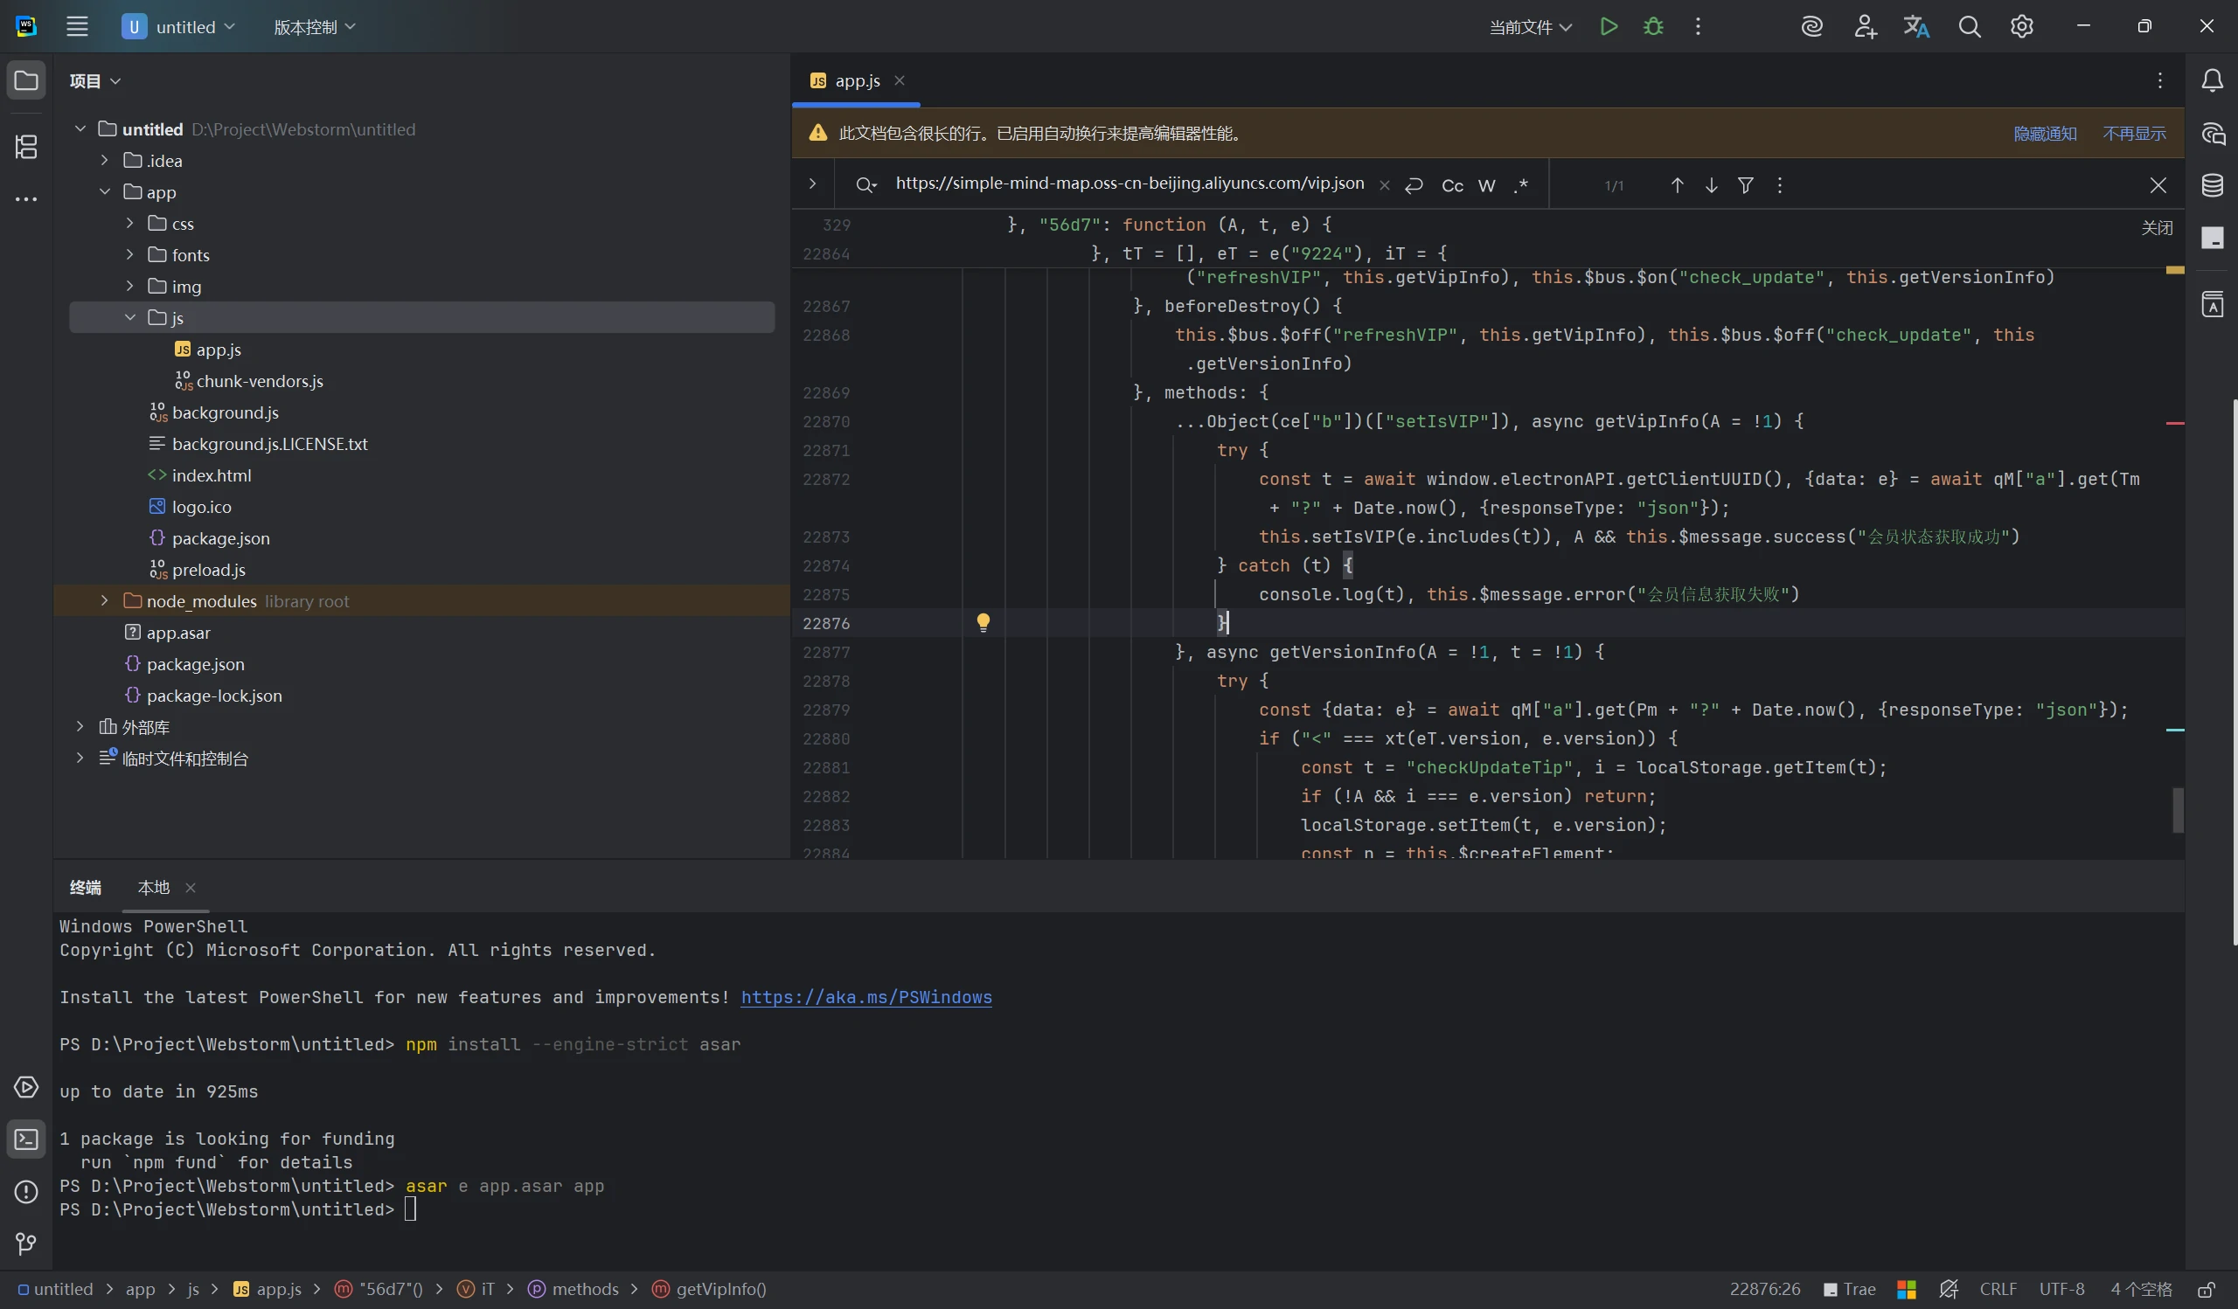The image size is (2238, 1309).
Task: Select the 本地 terminal tab
Action: [154, 888]
